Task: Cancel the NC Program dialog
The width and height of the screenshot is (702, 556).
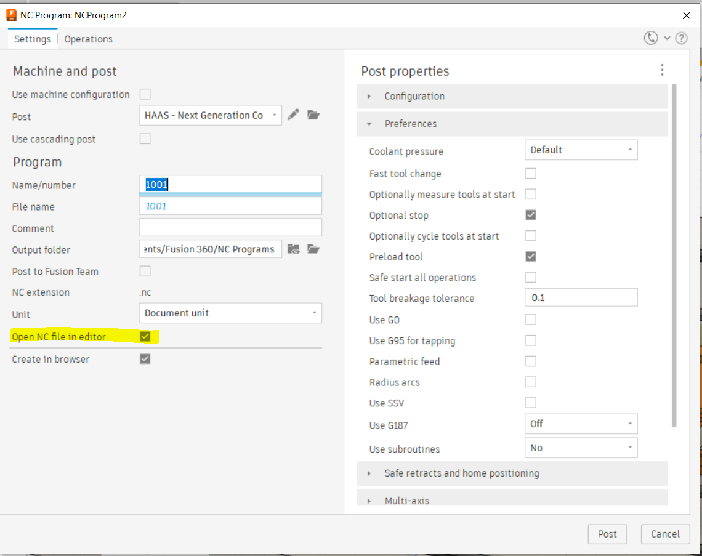Action: 665,534
